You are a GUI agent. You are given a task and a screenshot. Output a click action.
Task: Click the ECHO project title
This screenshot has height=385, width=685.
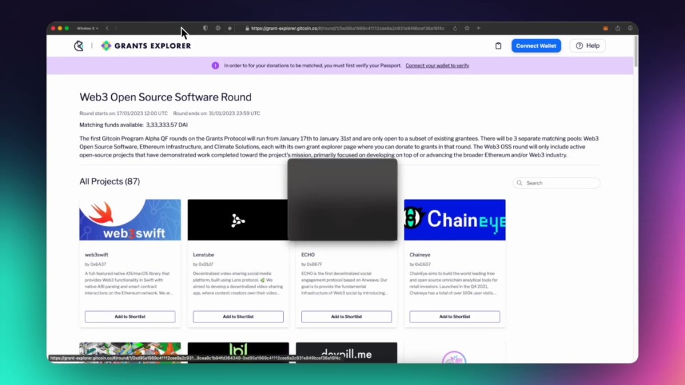click(x=308, y=254)
